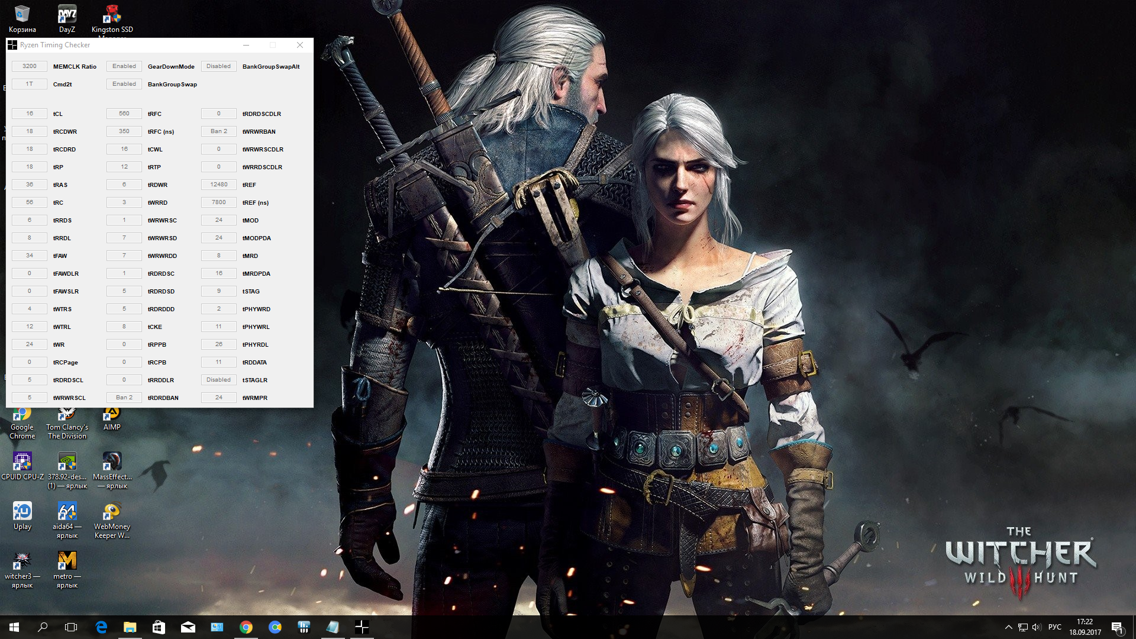
Task: Click the Enabled field beside BankGroupSwap
Action: (124, 84)
